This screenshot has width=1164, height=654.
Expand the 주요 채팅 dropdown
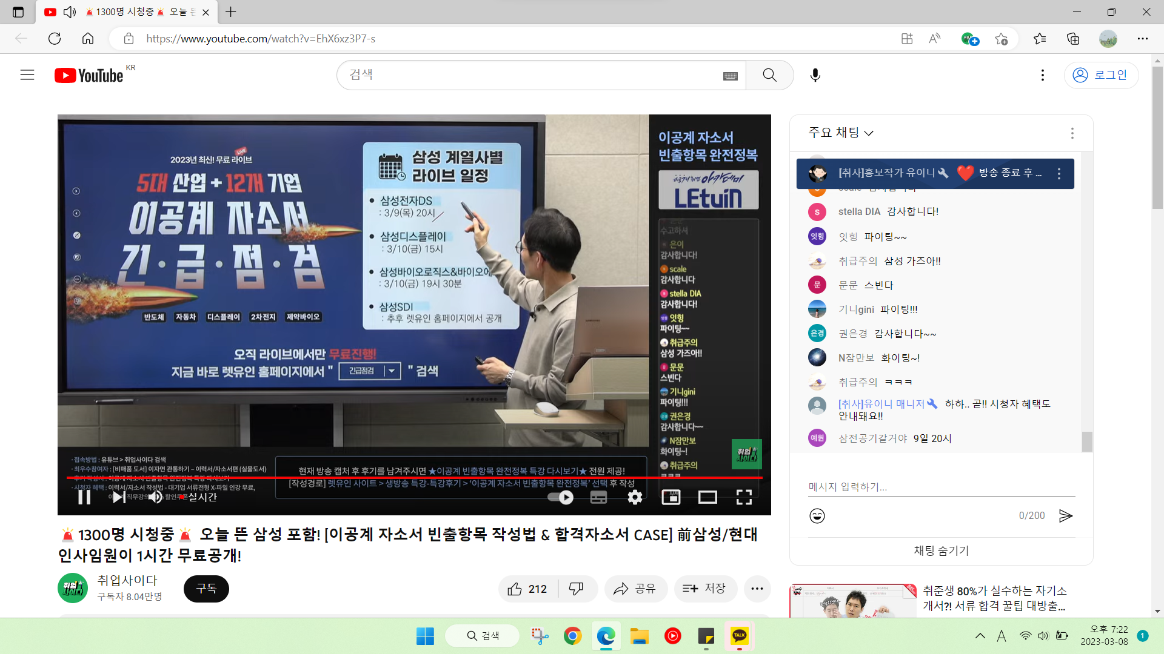(x=841, y=133)
